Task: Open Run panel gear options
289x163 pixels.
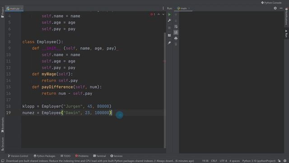Action: pos(275,8)
